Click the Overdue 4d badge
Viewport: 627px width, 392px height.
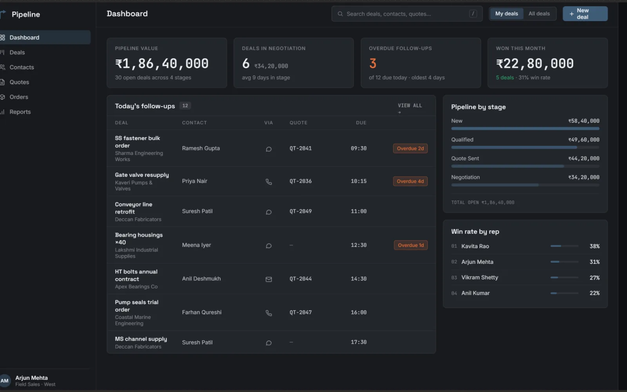[410, 181]
